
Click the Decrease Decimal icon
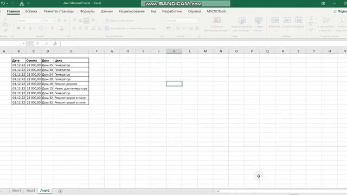click(x=197, y=28)
